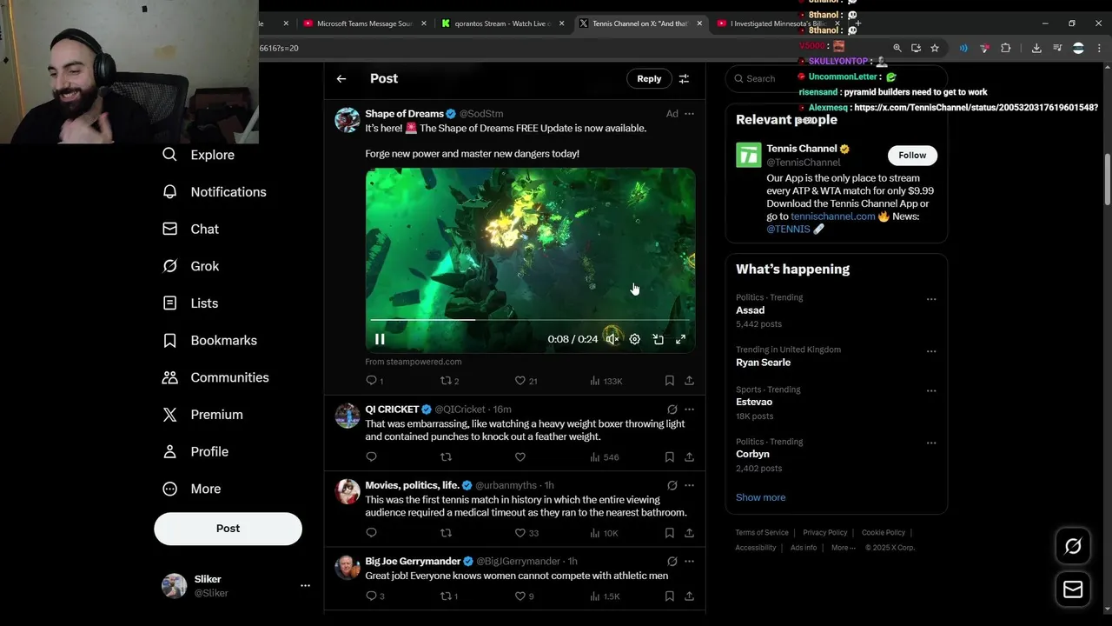View the 10K views on urbanmyths post
Viewport: 1112px width, 626px height.
pos(604,533)
